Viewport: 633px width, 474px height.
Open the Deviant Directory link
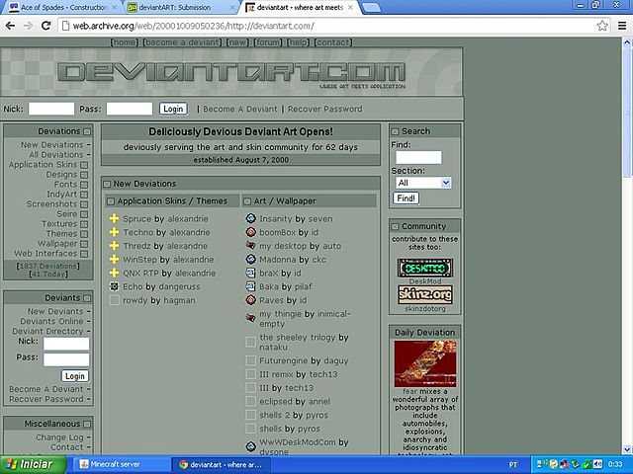47,331
